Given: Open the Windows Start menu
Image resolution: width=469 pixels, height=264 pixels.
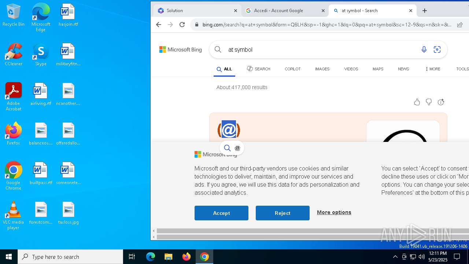Looking at the screenshot, I should click(x=9, y=257).
